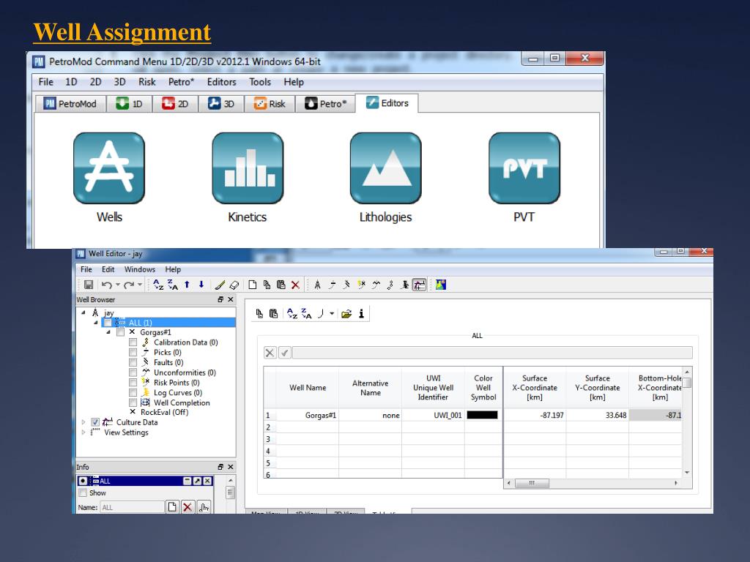Open the Windows menu in Well Editor

click(140, 269)
